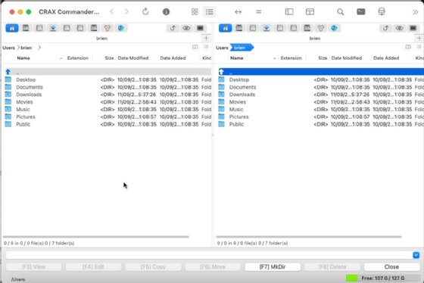This screenshot has height=283, width=424.
Task: Refresh the panels with the reload icon
Action: point(145,11)
